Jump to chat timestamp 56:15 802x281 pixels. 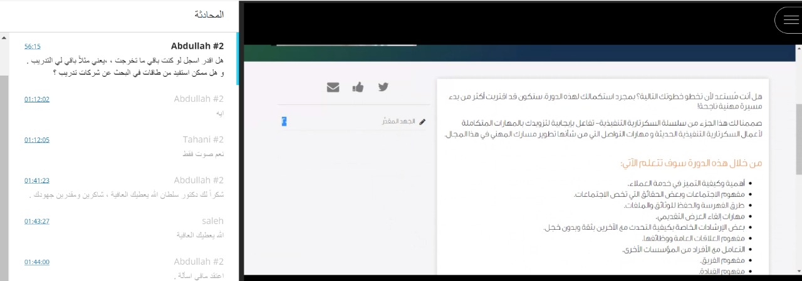[x=33, y=47]
